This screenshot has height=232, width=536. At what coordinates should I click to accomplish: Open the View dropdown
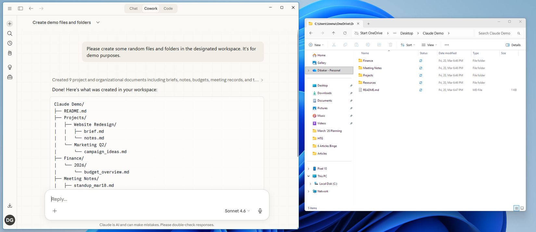(429, 45)
